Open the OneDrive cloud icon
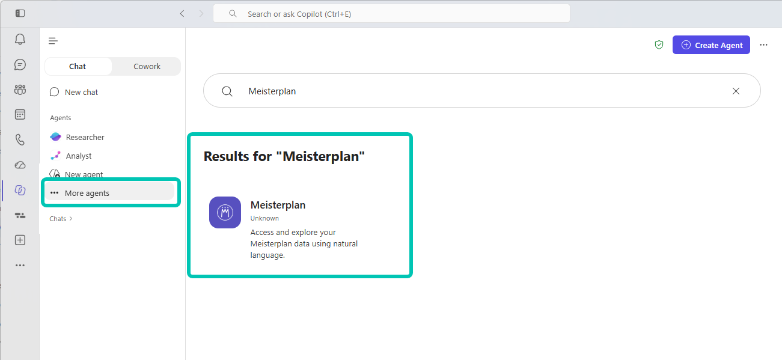 (x=20, y=165)
